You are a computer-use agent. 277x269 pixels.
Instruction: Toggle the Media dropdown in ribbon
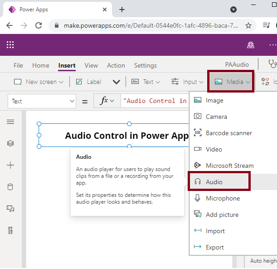click(231, 82)
